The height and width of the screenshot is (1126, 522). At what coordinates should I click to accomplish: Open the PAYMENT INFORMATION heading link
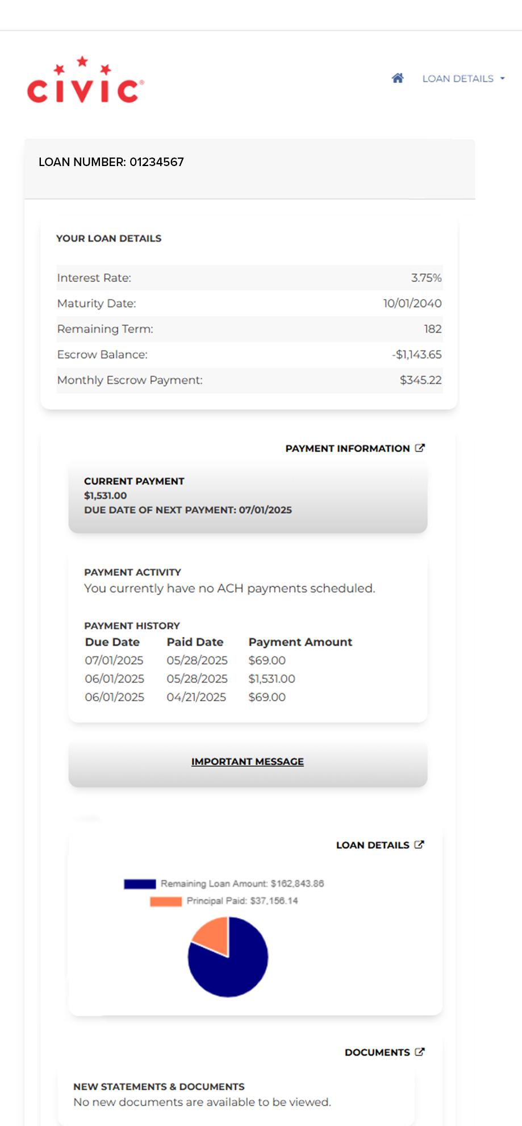pos(348,449)
